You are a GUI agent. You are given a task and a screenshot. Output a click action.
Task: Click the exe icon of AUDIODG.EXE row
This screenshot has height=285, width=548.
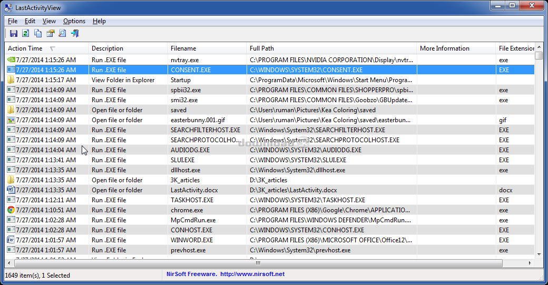pos(11,150)
